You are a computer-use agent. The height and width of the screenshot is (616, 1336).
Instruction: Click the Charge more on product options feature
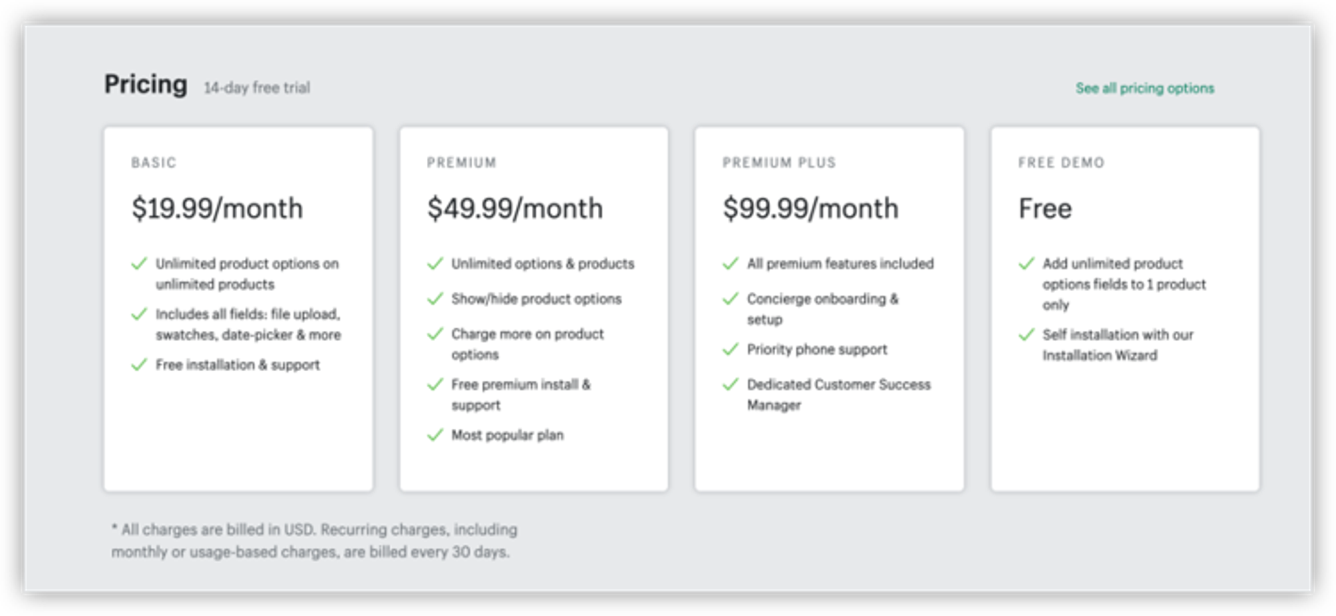[527, 344]
